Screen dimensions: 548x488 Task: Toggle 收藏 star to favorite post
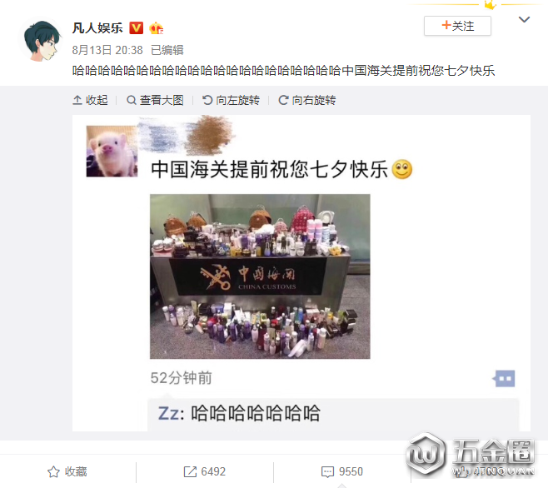[67, 471]
